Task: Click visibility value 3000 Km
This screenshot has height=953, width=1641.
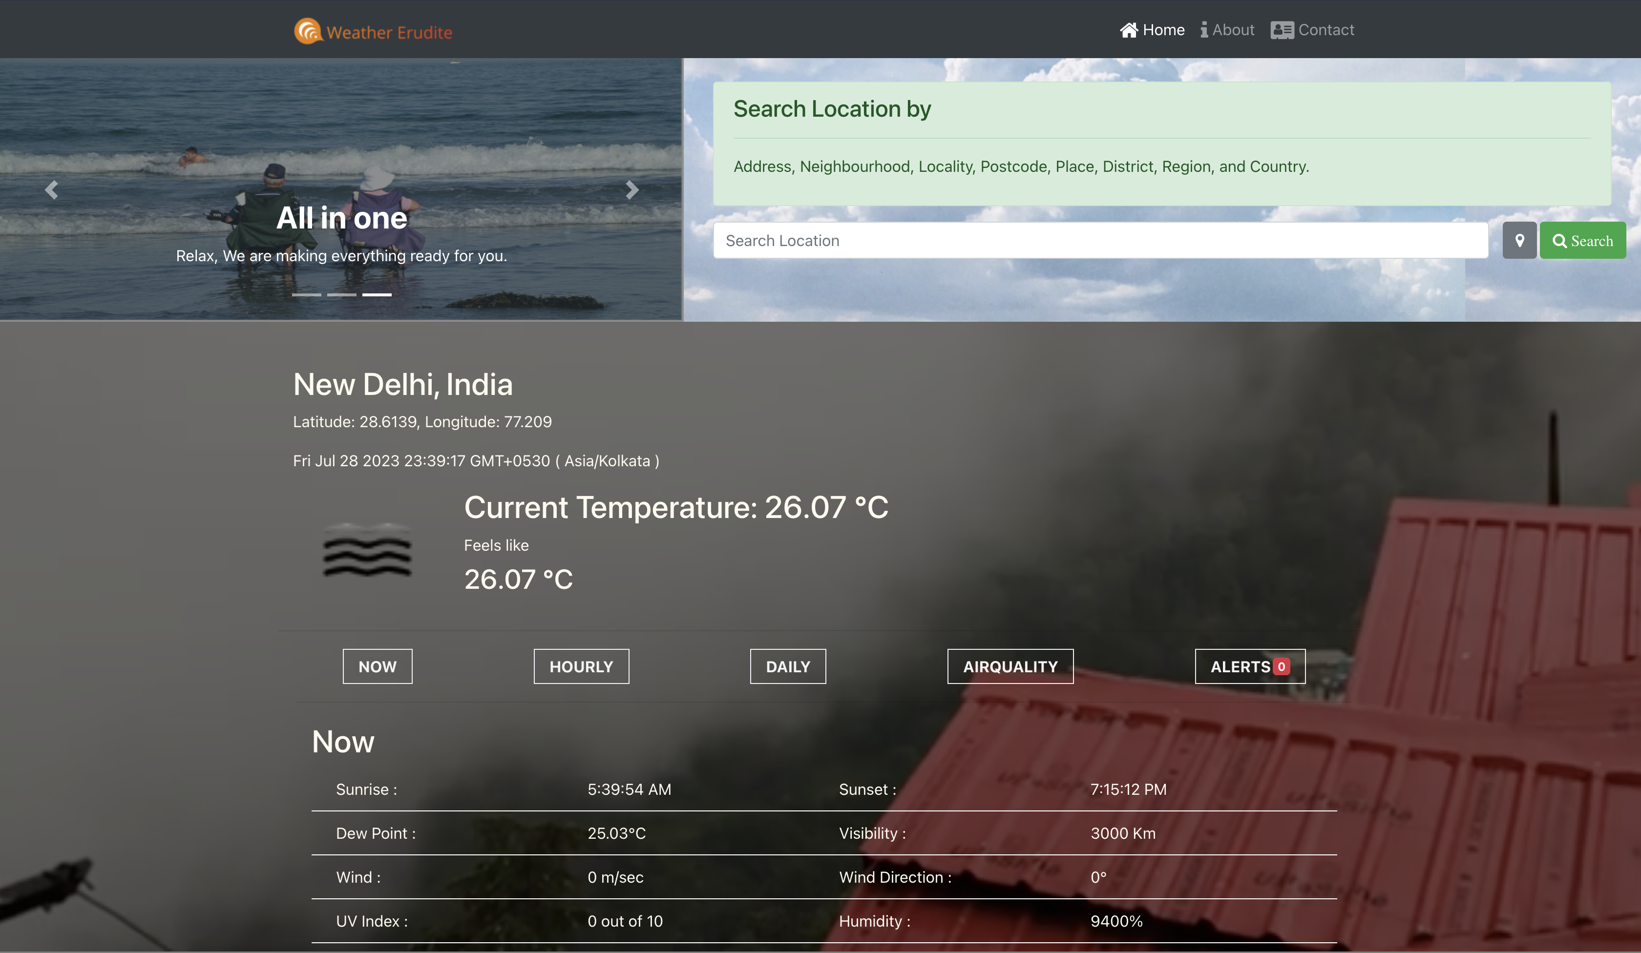Action: click(1123, 833)
